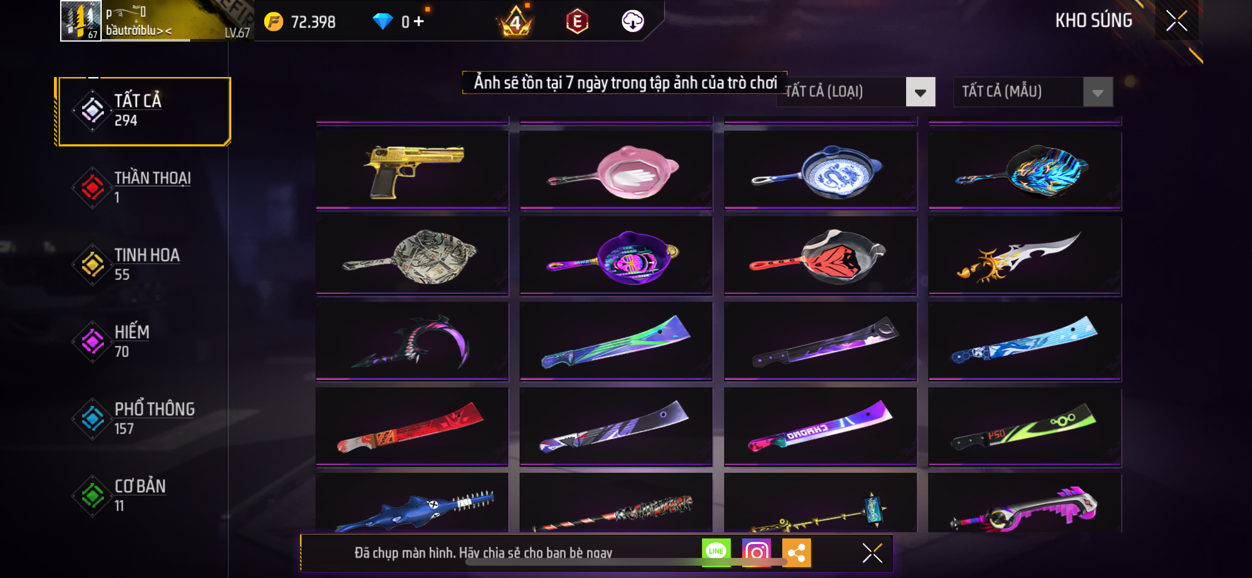
Task: Share screenshot to Instagram
Action: click(x=757, y=552)
